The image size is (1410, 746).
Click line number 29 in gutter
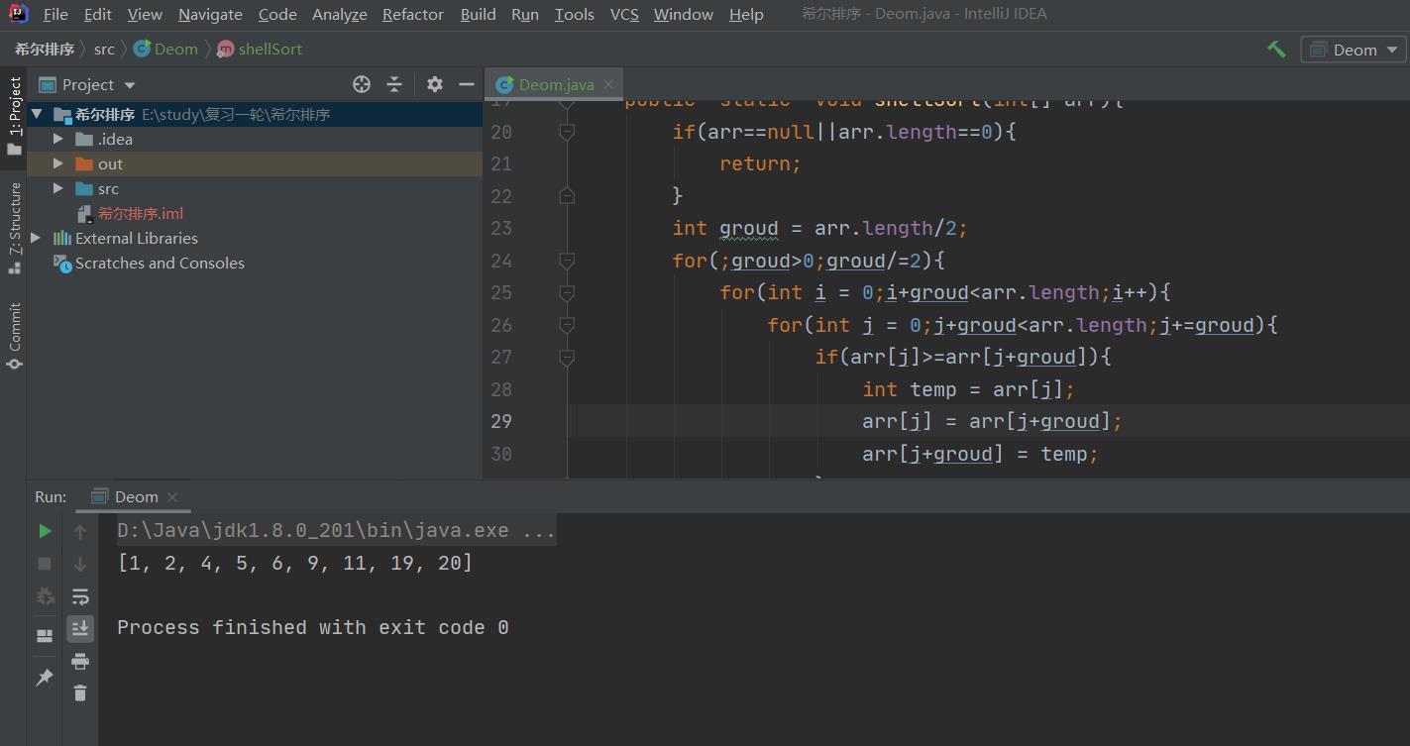point(501,421)
